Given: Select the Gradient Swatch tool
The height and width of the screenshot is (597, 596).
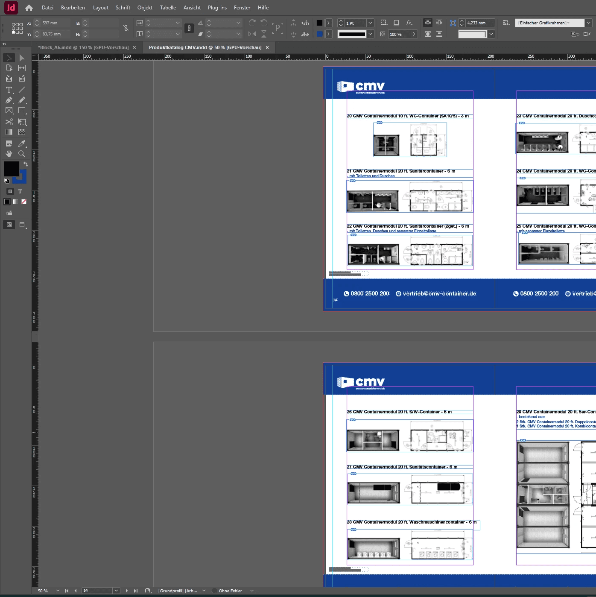Looking at the screenshot, I should click(x=9, y=132).
